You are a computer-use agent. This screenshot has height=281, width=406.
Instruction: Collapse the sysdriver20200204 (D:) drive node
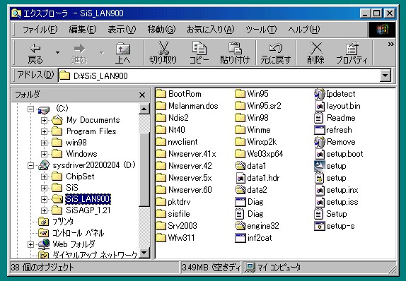point(30,165)
